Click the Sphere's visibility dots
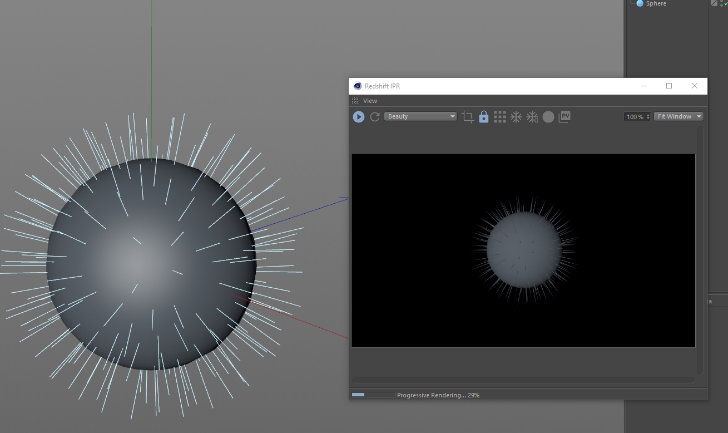Screen dimensions: 728x433 pos(721,3)
